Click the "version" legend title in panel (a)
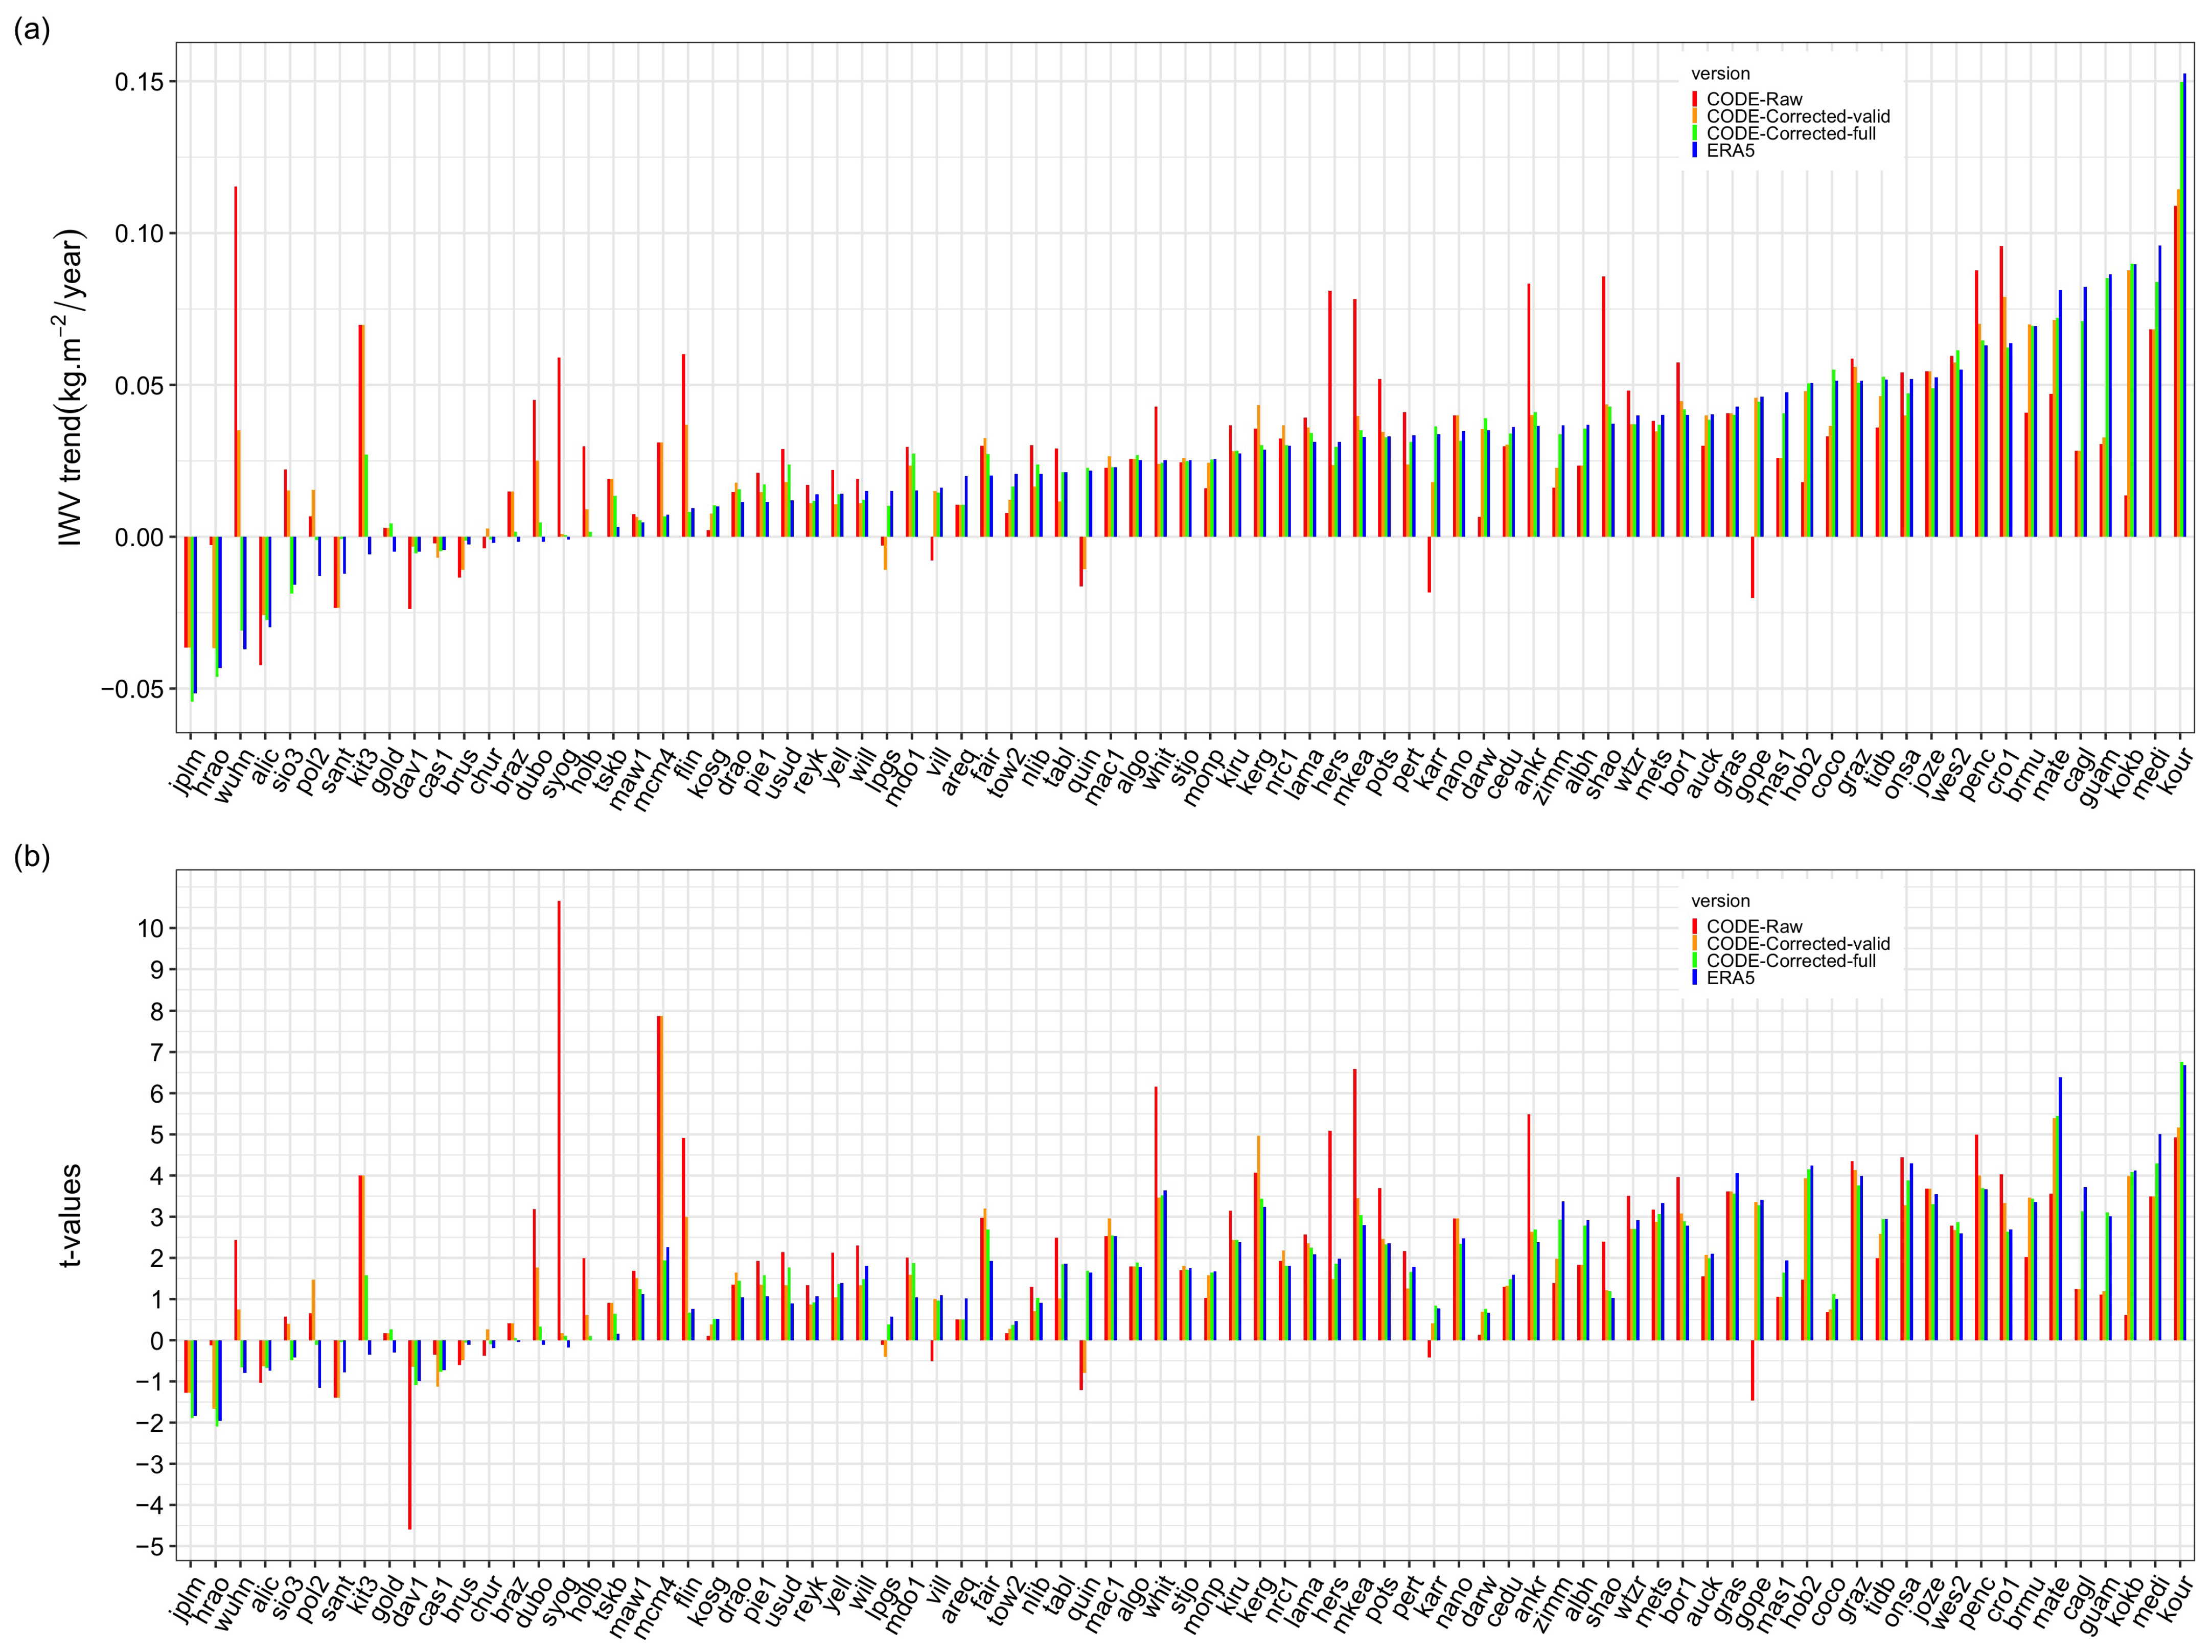Screen dimensions: 2212x1652 1720,74
